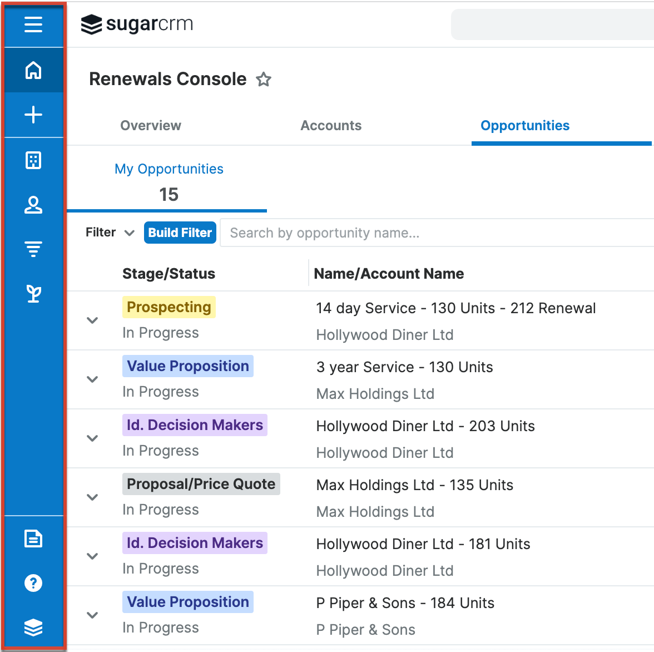Screen dimensions: 654x652
Task: Go to Home in sidebar
Action: point(33,70)
